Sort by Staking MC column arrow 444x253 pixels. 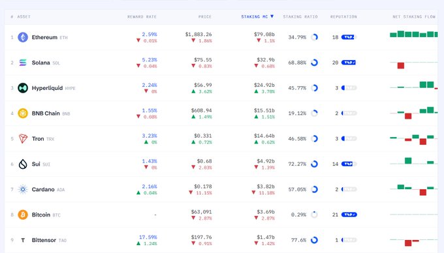point(272,17)
